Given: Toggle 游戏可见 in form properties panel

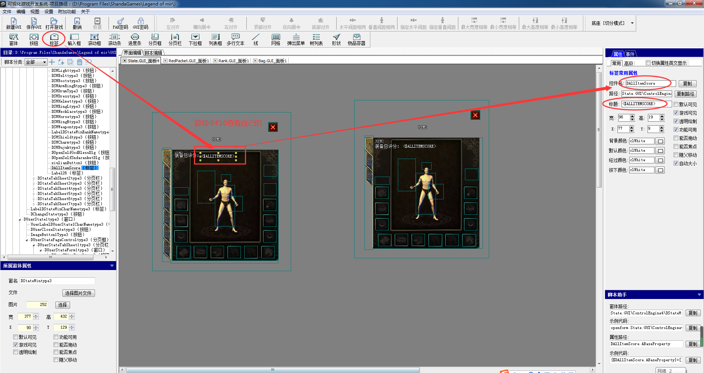Looking at the screenshot, I should tap(15, 345).
